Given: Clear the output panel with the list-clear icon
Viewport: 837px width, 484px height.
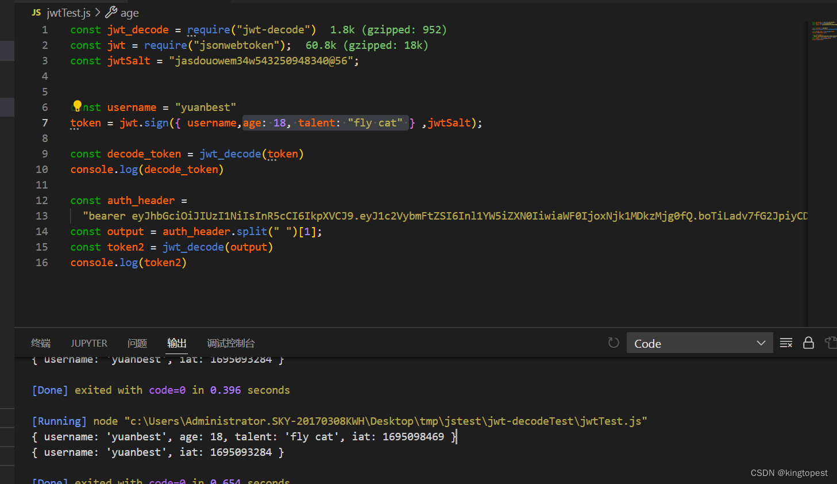Looking at the screenshot, I should tap(786, 343).
